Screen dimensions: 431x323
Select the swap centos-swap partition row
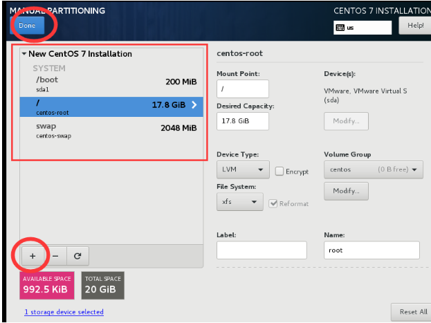click(x=111, y=130)
